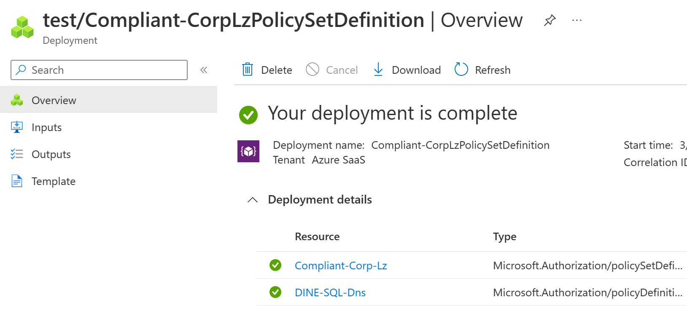This screenshot has height=311, width=687.
Task: Click the Download arrow icon
Action: (378, 70)
